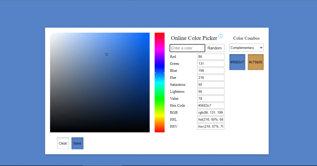Click the Blue value field
This screenshot has height=166, width=317.
point(211,71)
